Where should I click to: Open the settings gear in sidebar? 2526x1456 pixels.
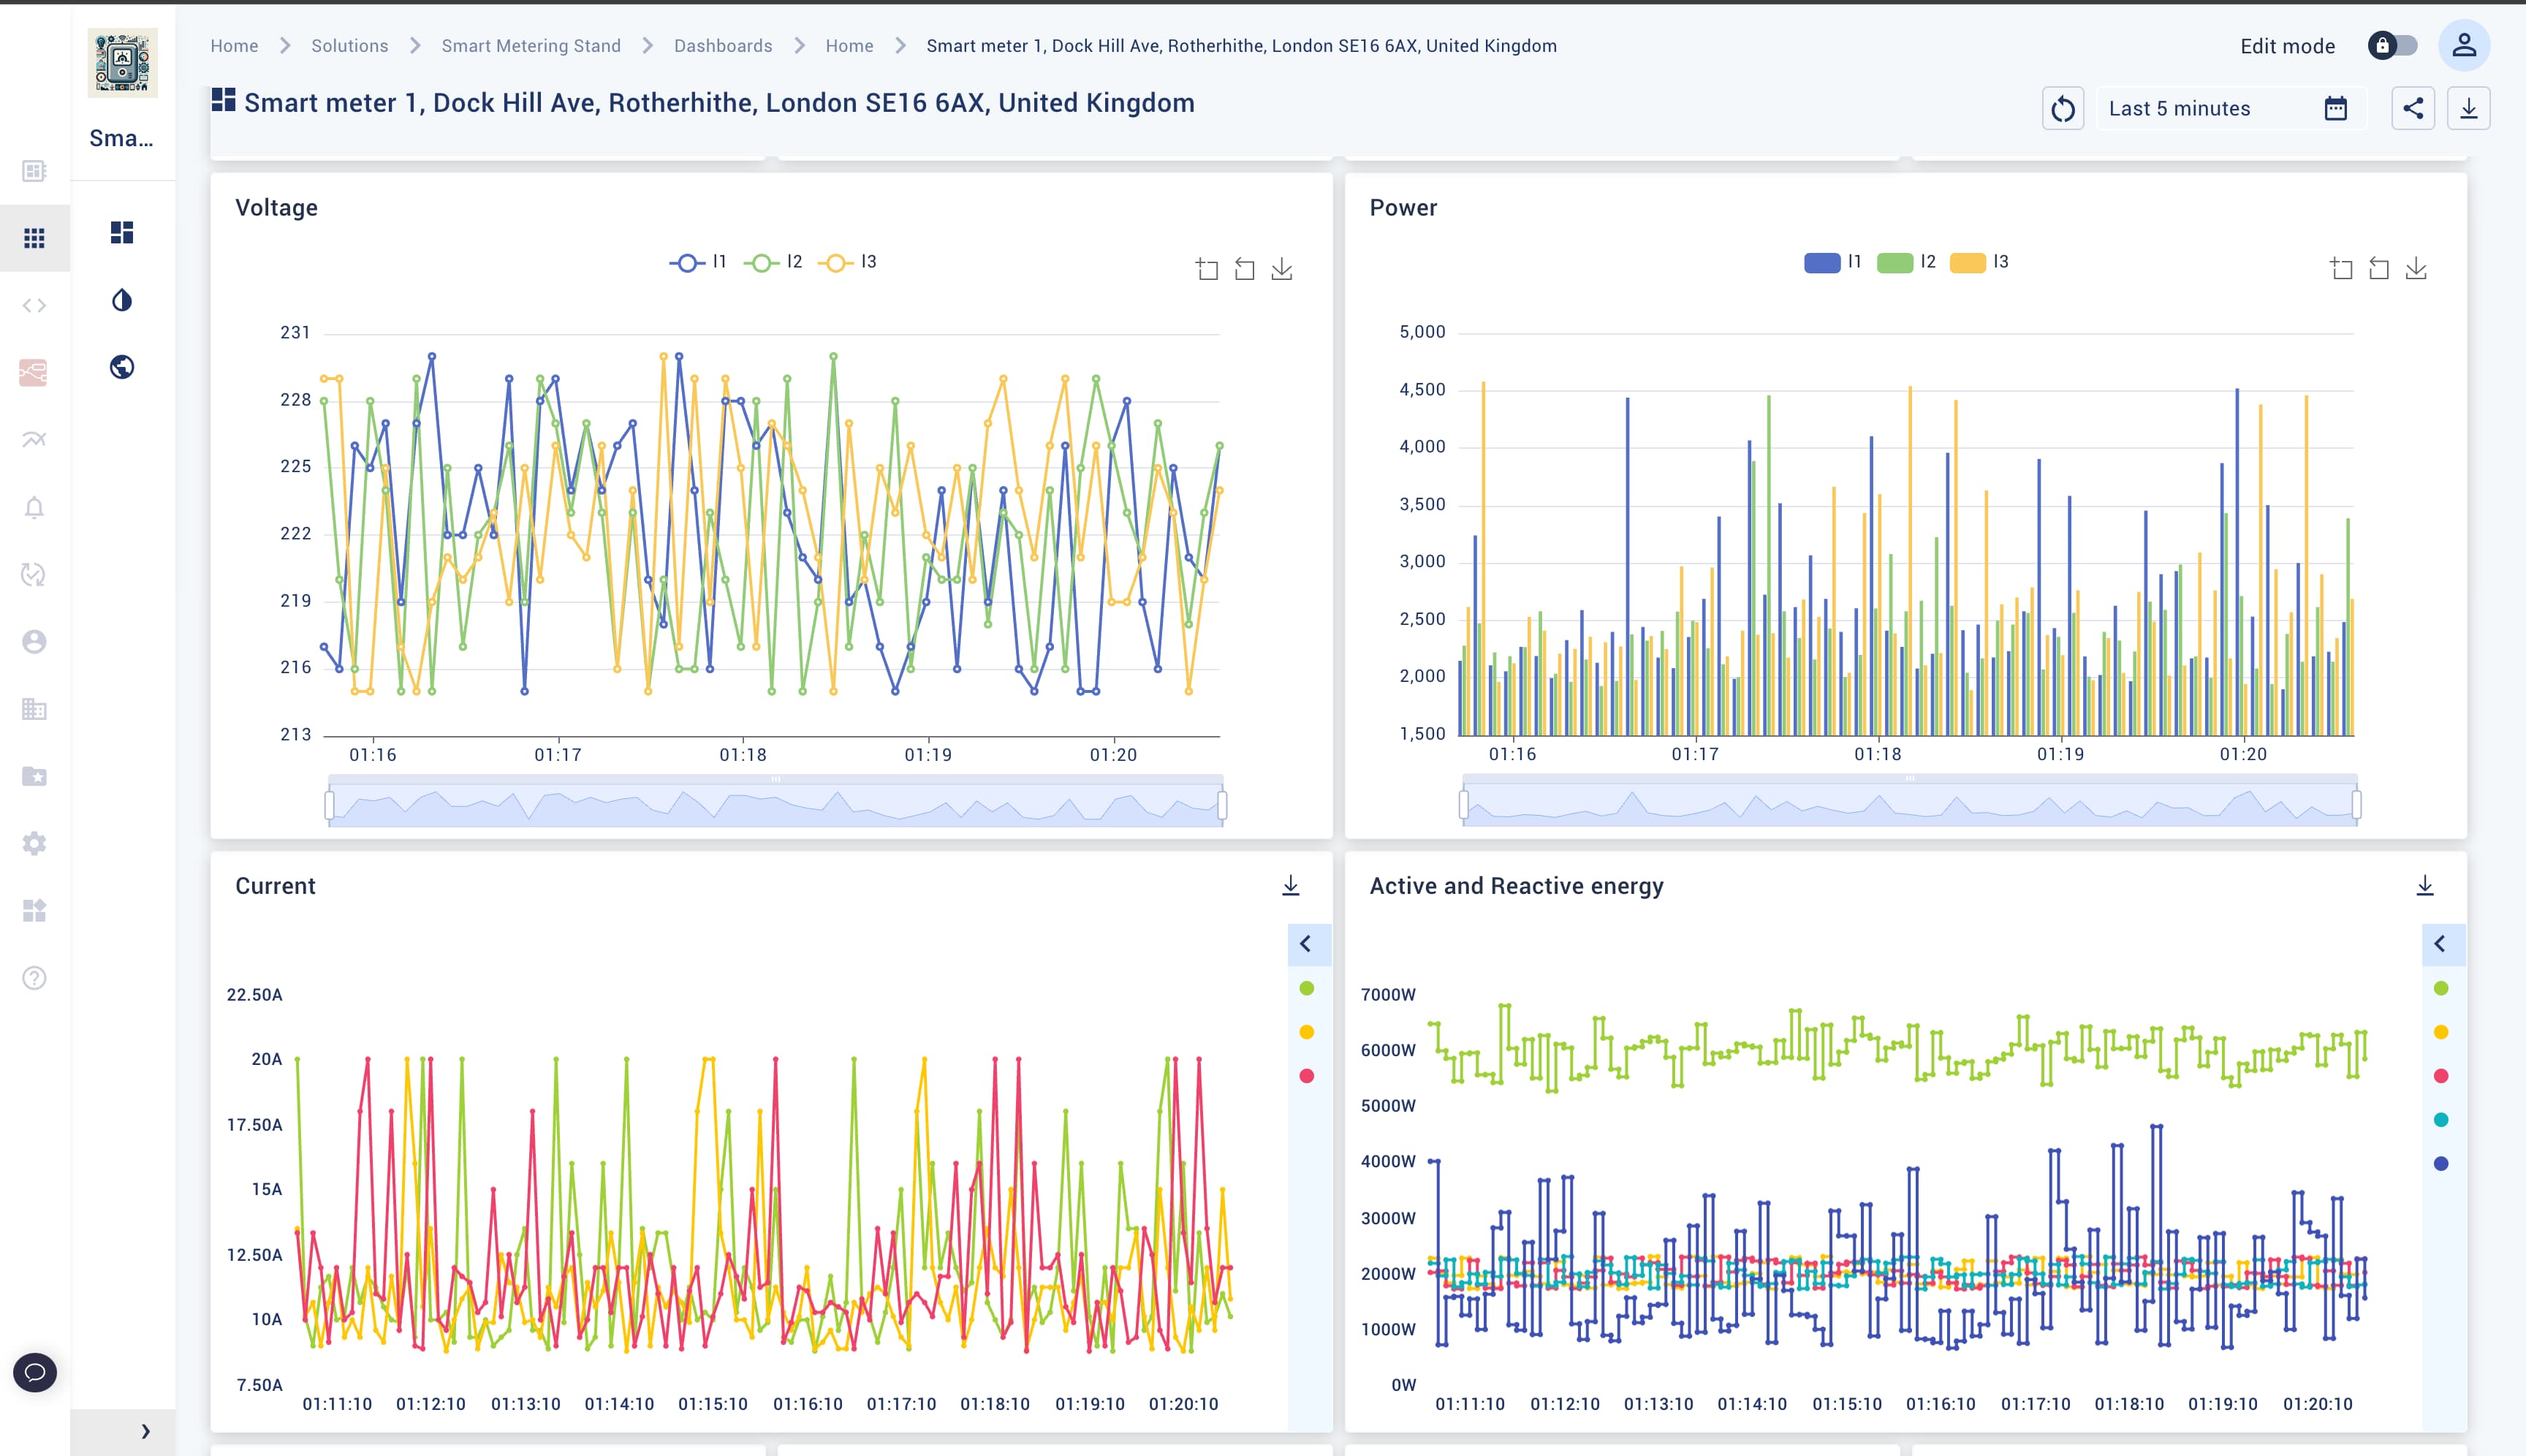pos(34,843)
